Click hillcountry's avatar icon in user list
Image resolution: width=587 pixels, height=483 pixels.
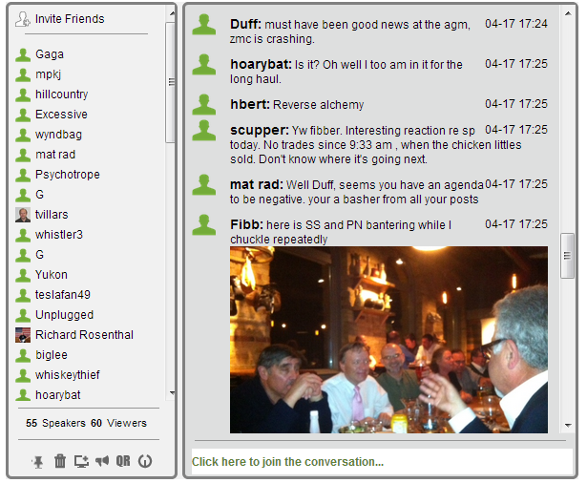(23, 94)
